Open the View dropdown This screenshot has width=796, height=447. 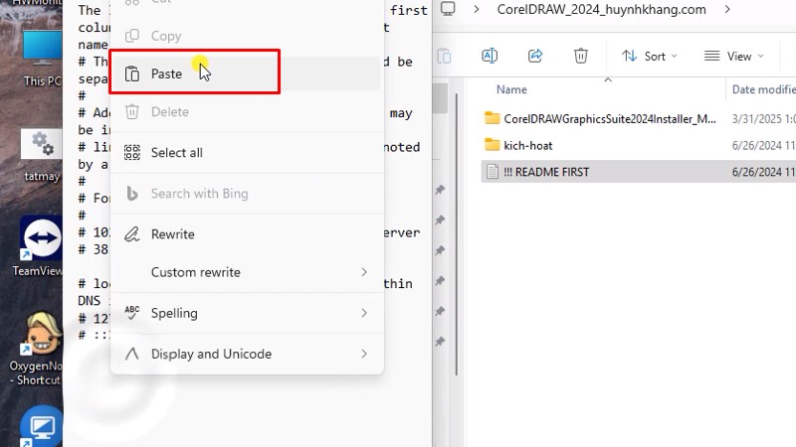coord(734,57)
